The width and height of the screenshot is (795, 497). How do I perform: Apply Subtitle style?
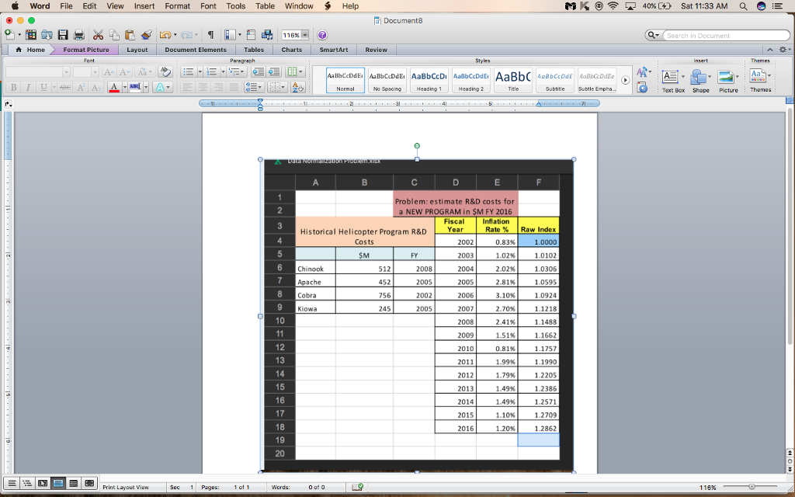(x=555, y=80)
